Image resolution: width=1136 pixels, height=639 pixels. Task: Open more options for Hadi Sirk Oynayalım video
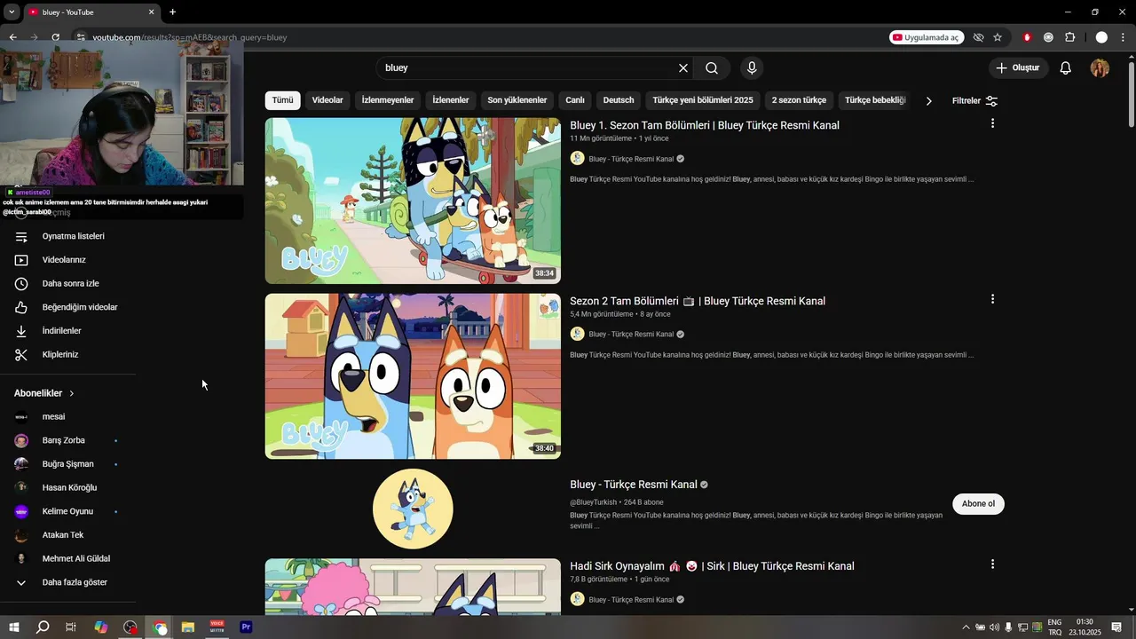click(992, 564)
